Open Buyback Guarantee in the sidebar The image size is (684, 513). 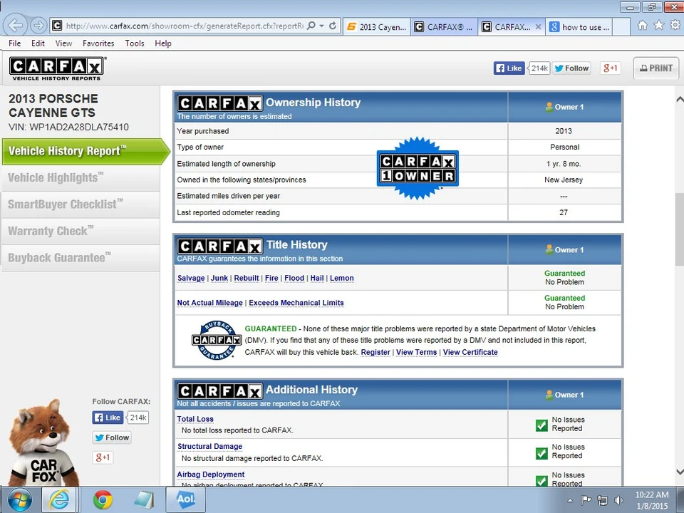81,258
